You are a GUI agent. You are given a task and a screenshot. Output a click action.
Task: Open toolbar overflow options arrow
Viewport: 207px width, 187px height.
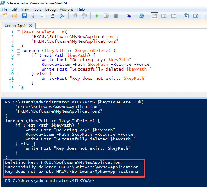point(203,17)
